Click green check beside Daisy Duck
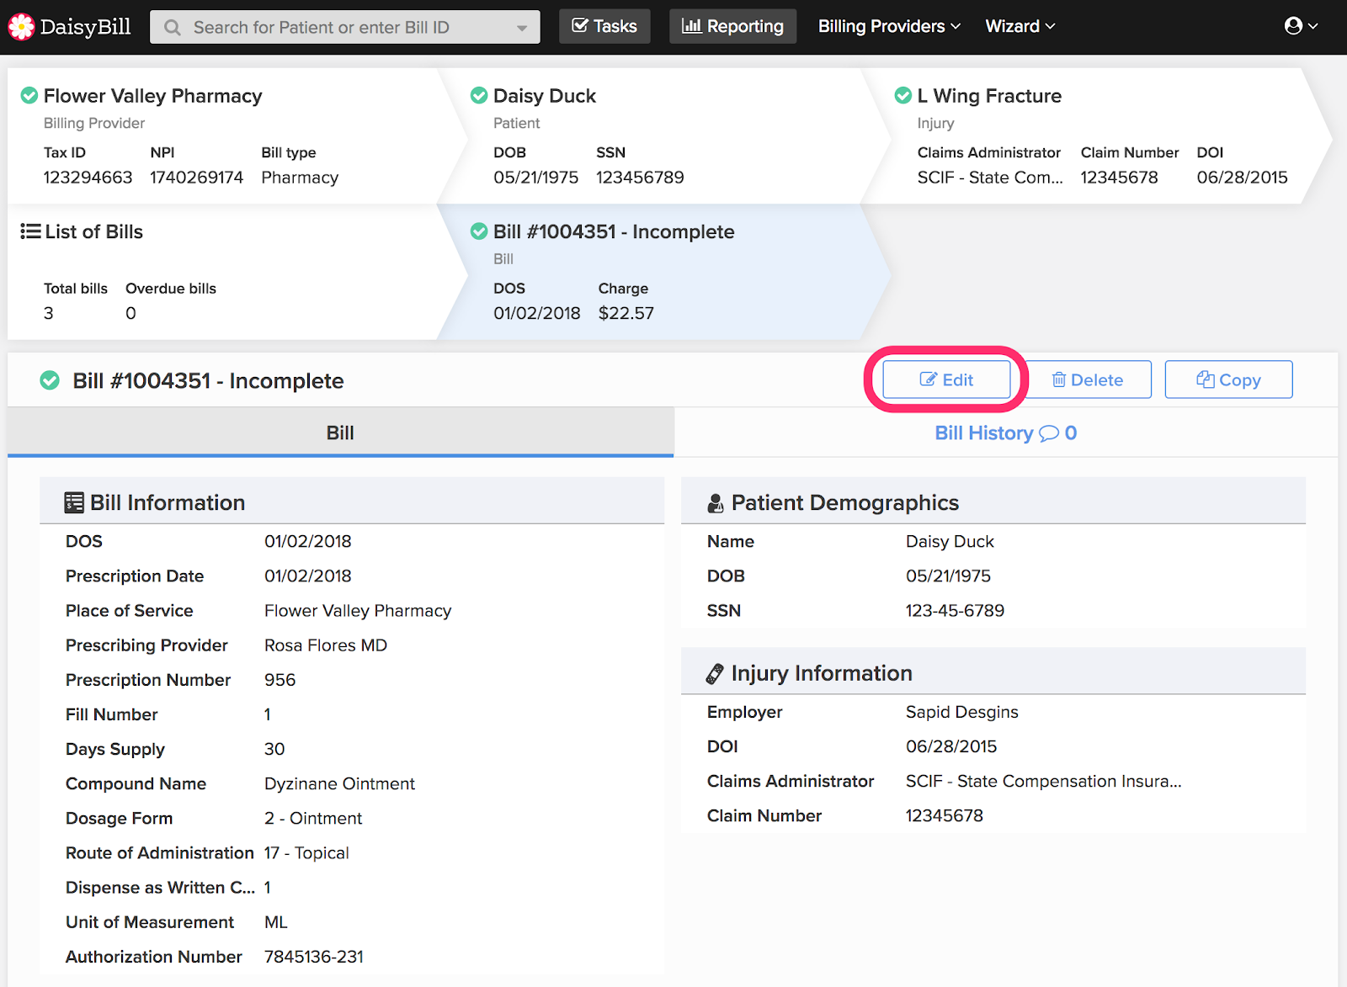This screenshot has height=987, width=1347. pyautogui.click(x=479, y=95)
